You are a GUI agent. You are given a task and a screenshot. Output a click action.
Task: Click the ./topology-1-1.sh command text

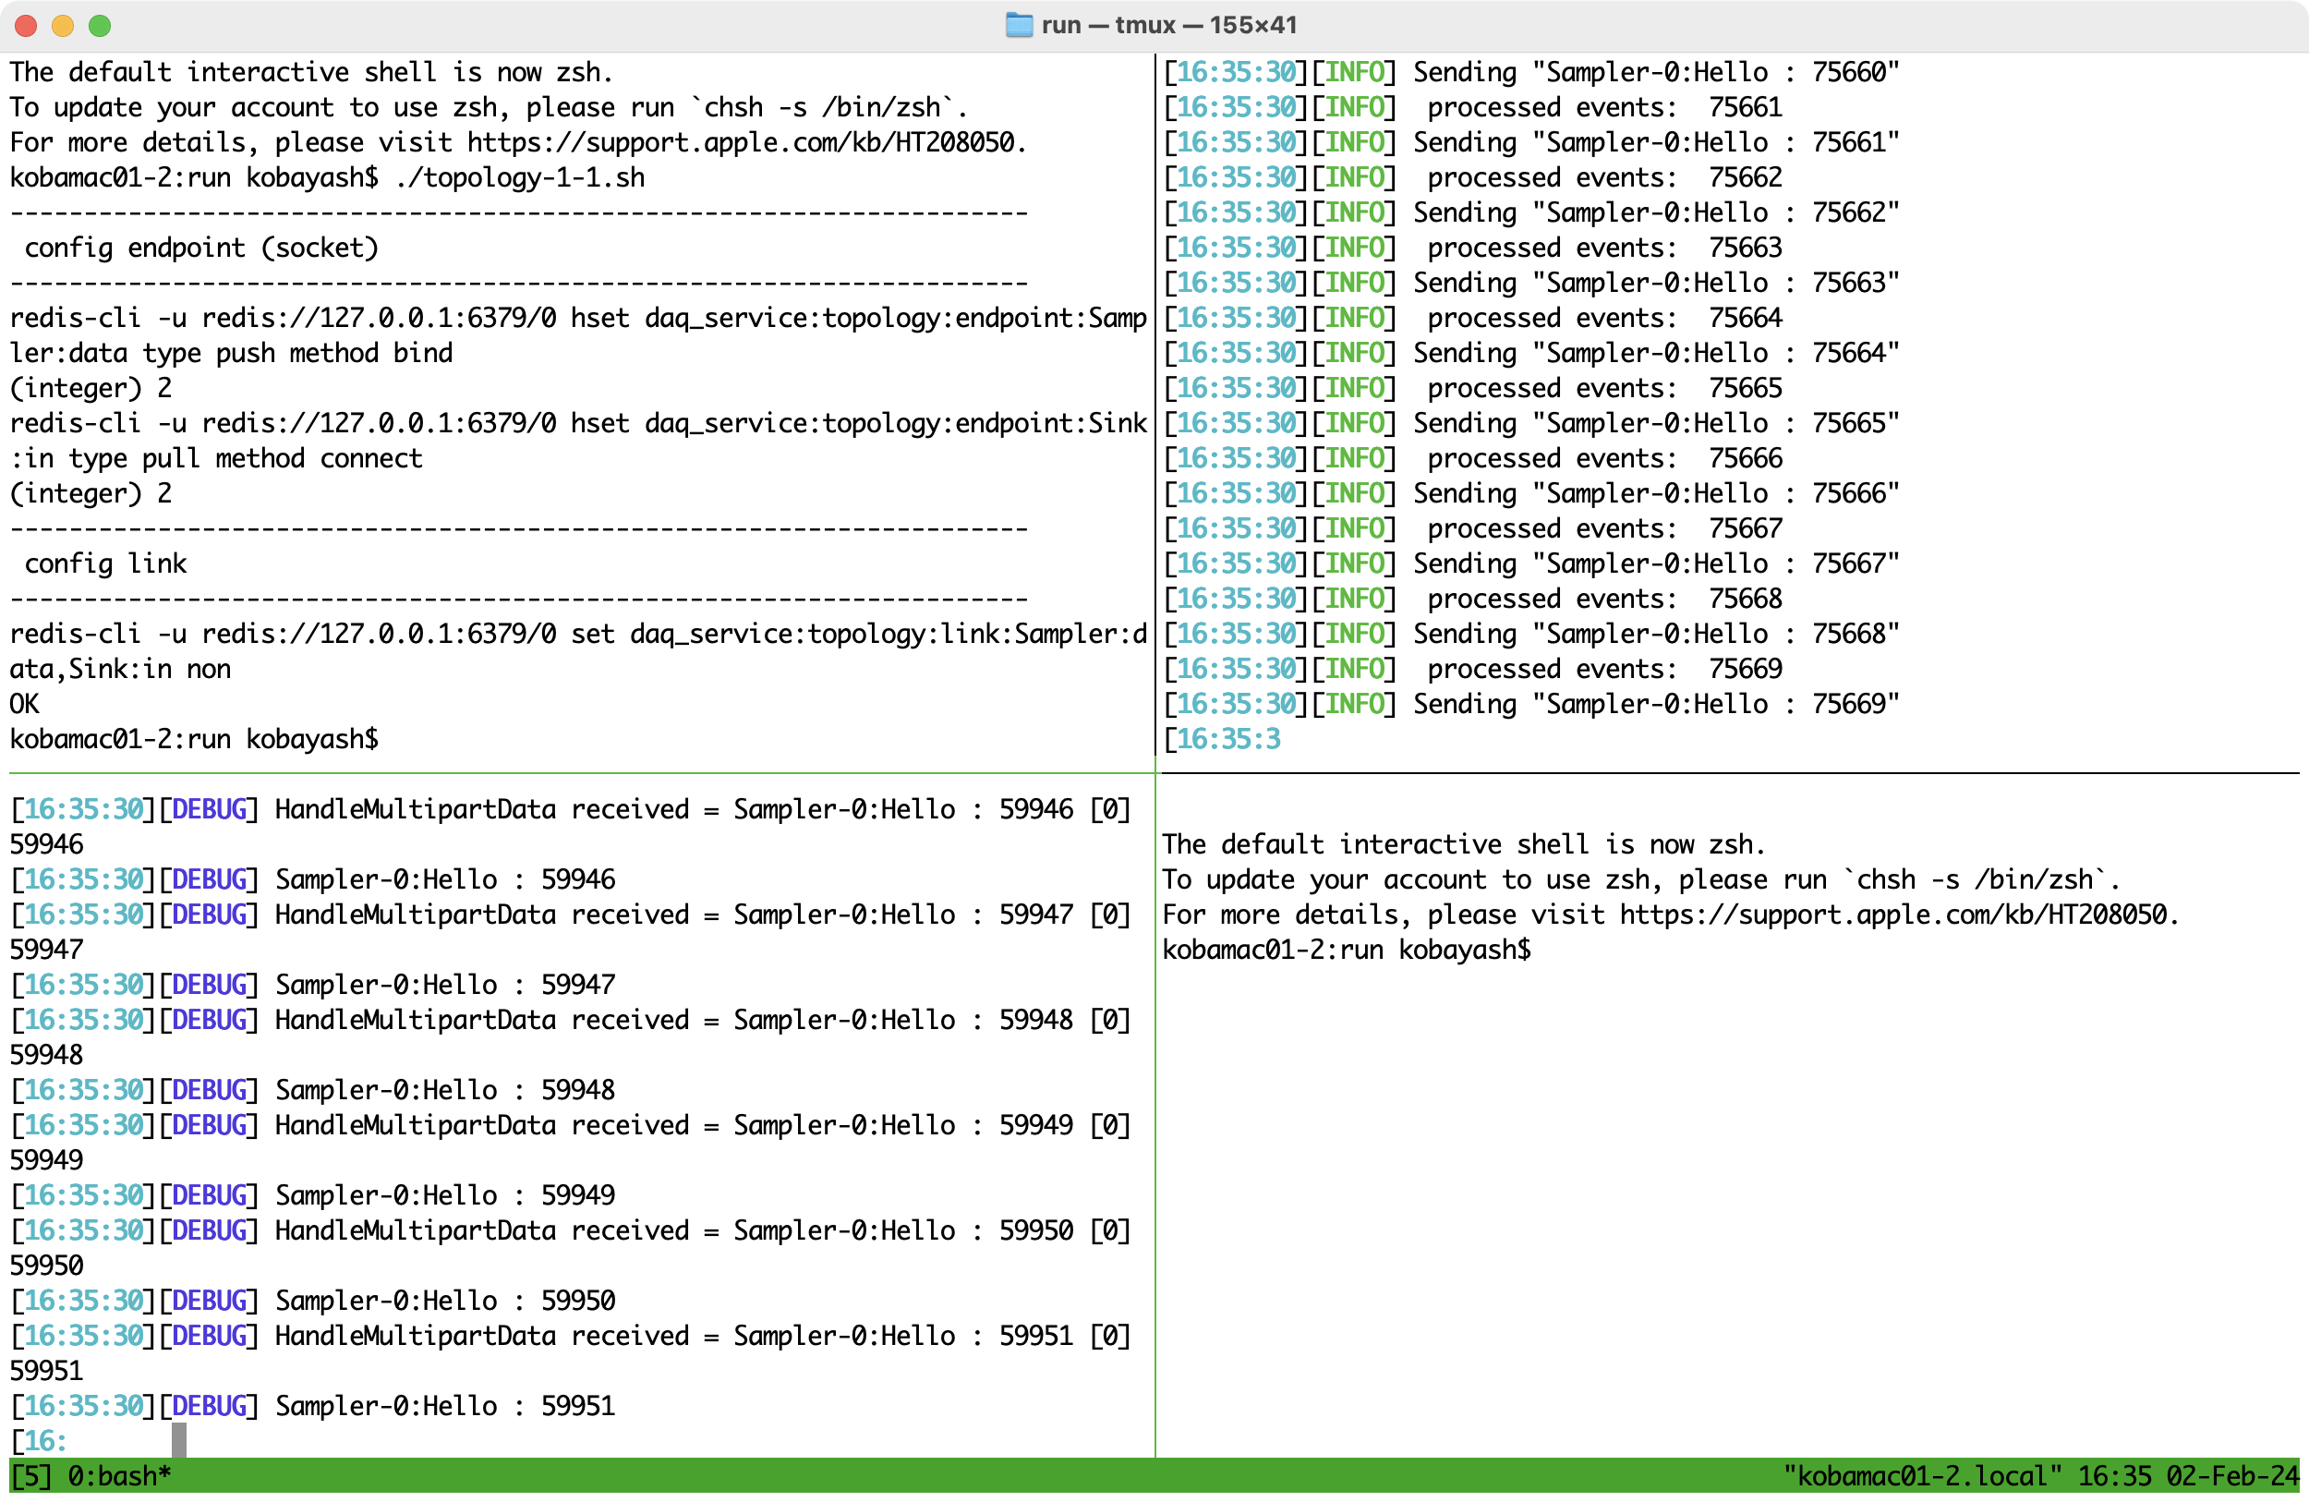point(520,177)
